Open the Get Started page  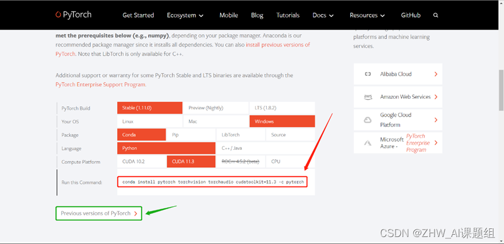(138, 15)
